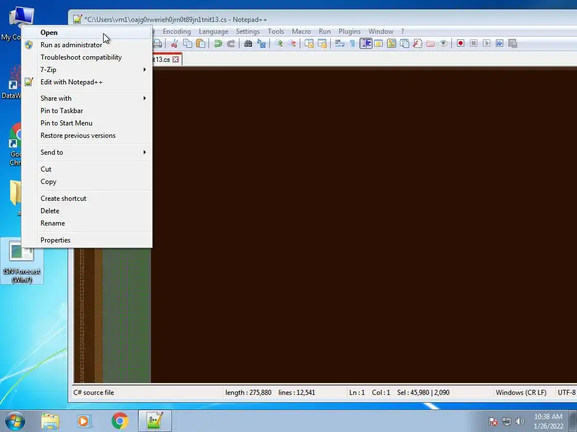Toggle Show all characters pilcrow icon
This screenshot has width=577, height=432.
[352, 43]
